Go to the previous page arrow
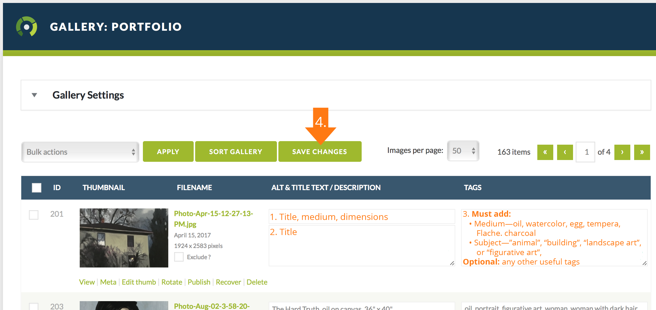This screenshot has width=656, height=310. (x=565, y=152)
